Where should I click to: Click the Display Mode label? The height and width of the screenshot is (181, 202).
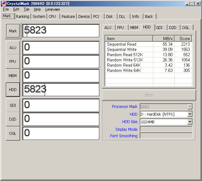coord(126,129)
